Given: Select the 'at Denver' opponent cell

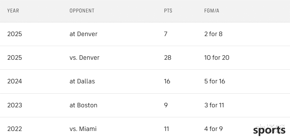Looking at the screenshot, I should 83,34.
